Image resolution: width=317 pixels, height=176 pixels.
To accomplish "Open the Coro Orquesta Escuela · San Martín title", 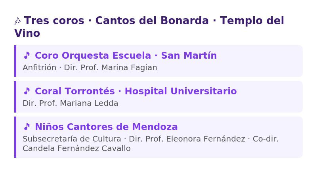I will 126,55.
